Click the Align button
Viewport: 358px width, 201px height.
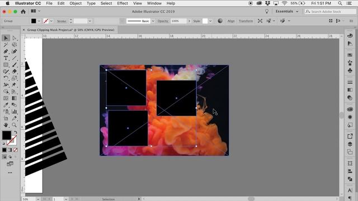(x=231, y=21)
